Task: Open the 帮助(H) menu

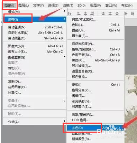Action: click(127, 6)
